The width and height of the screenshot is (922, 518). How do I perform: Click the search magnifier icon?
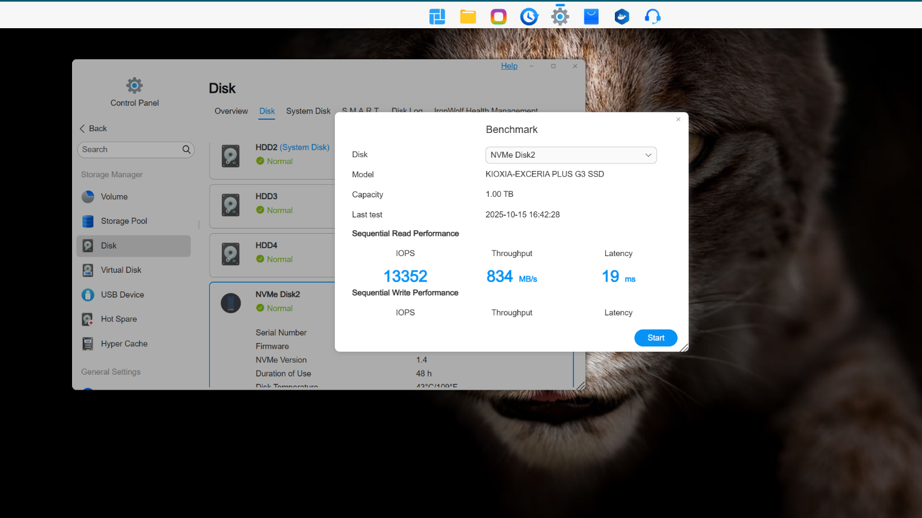point(186,150)
